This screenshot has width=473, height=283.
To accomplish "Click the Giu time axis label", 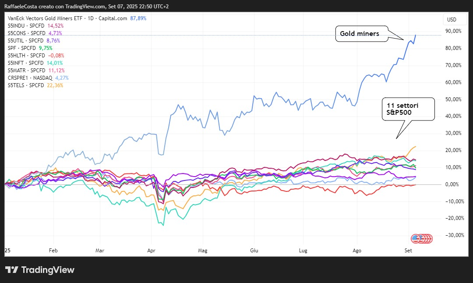I will pos(254,251).
